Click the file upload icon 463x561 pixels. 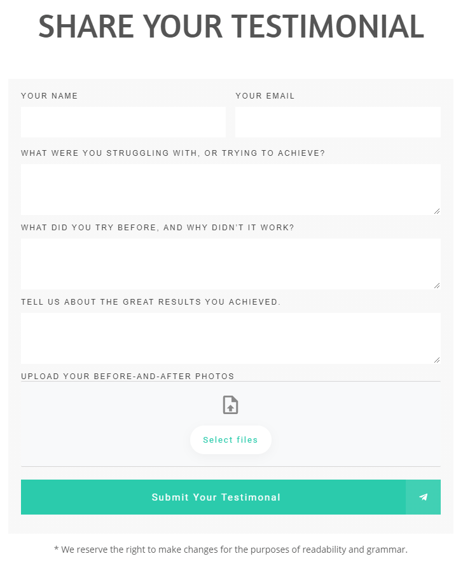[230, 405]
